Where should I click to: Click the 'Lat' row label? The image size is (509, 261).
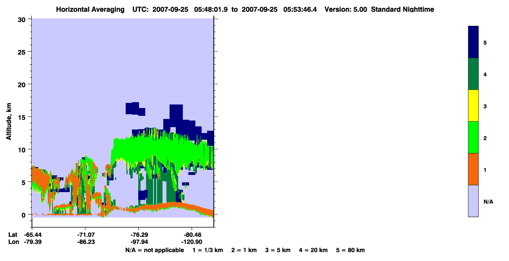(x=13, y=235)
